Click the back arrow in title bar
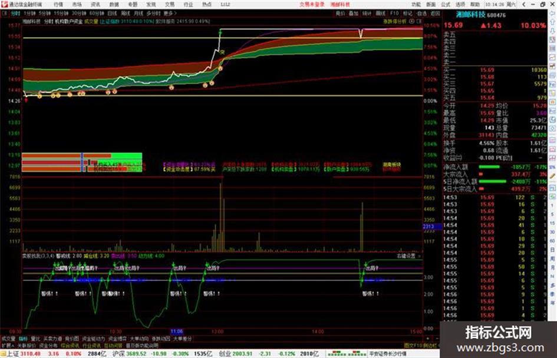Screen dimensions: 557x358 point(523,4)
